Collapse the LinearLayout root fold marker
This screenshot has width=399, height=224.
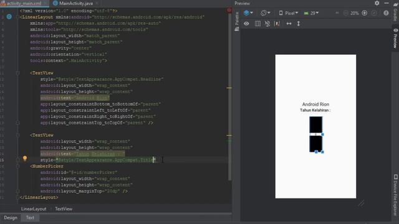pyautogui.click(x=17, y=17)
